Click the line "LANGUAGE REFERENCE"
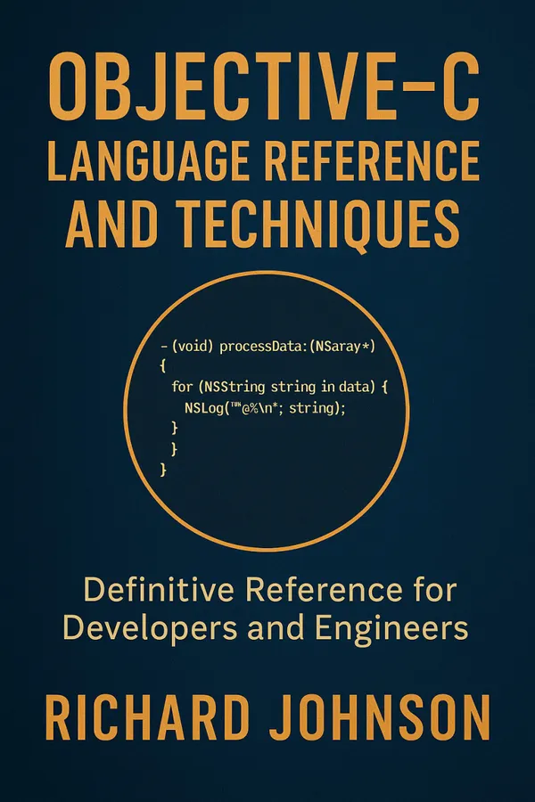The image size is (535, 802). point(264,160)
